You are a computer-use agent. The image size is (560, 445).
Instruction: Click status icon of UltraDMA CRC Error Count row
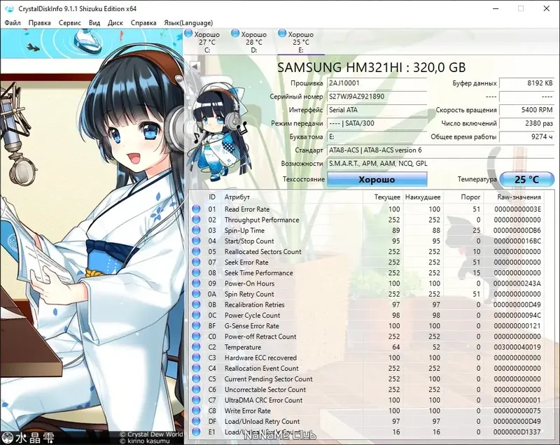tap(196, 400)
